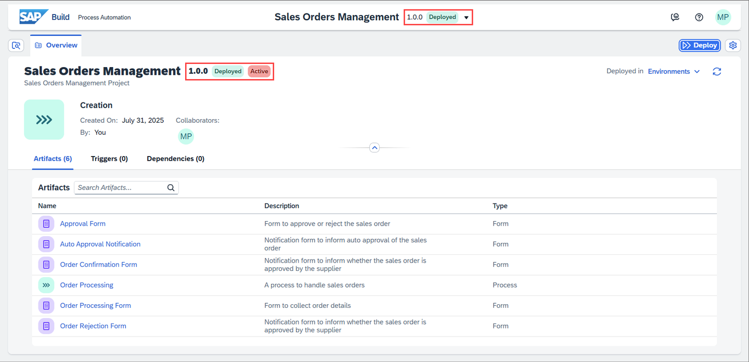Click the Order Processing Form row icon

(46, 305)
